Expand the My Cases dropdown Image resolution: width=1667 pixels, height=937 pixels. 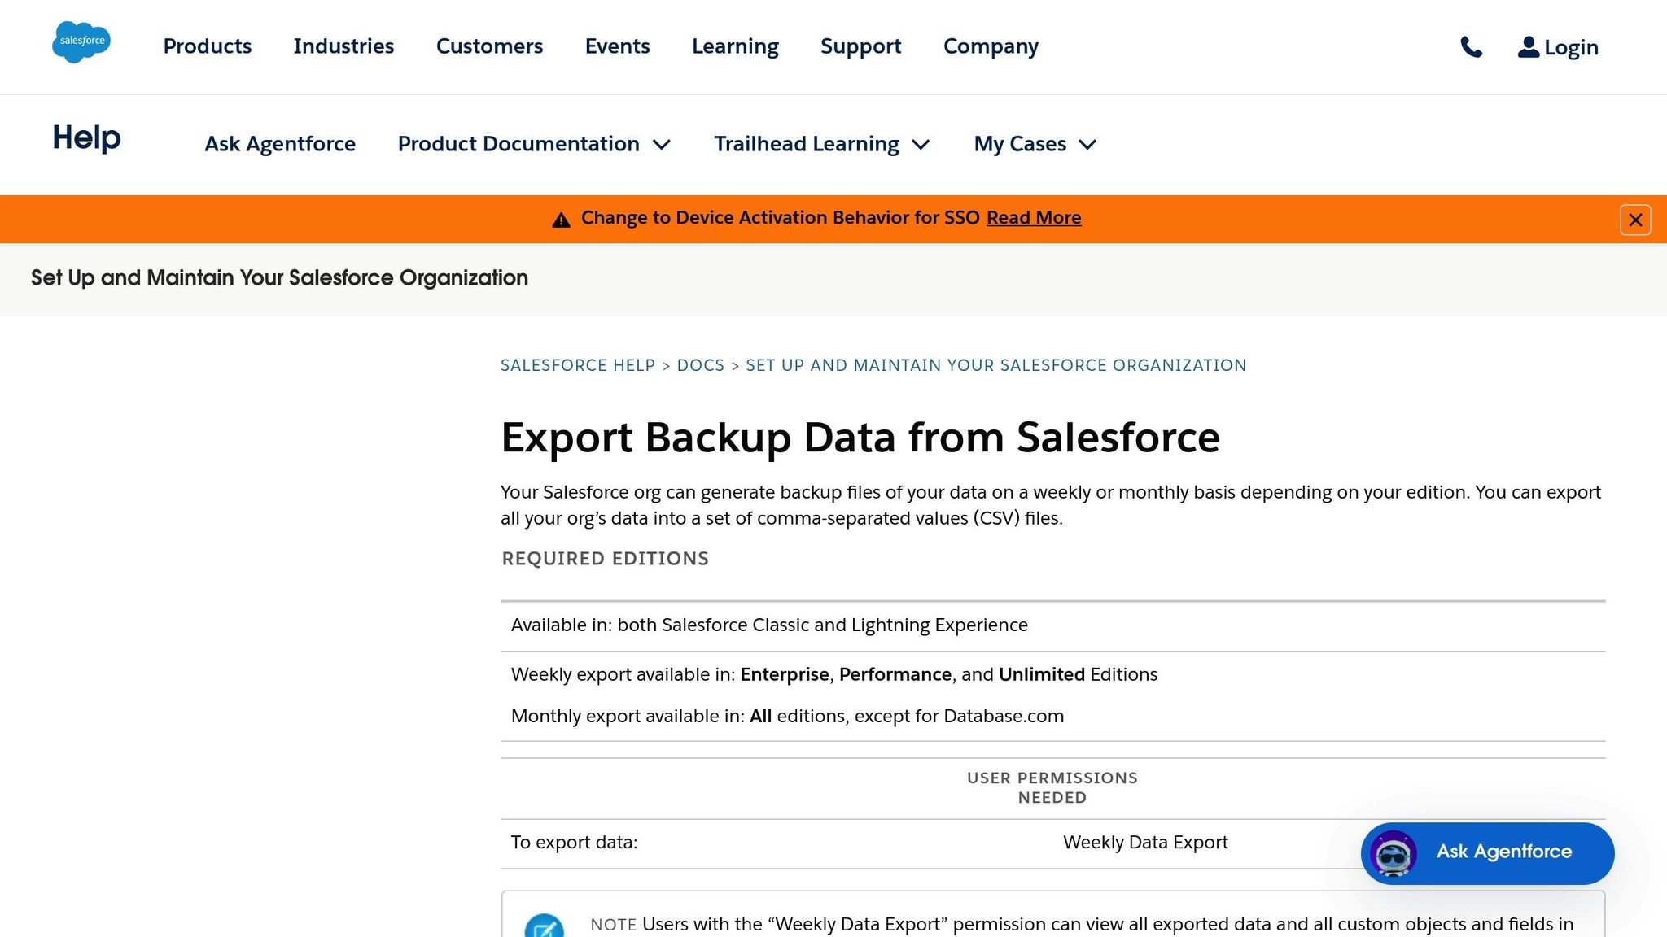[x=1035, y=144]
